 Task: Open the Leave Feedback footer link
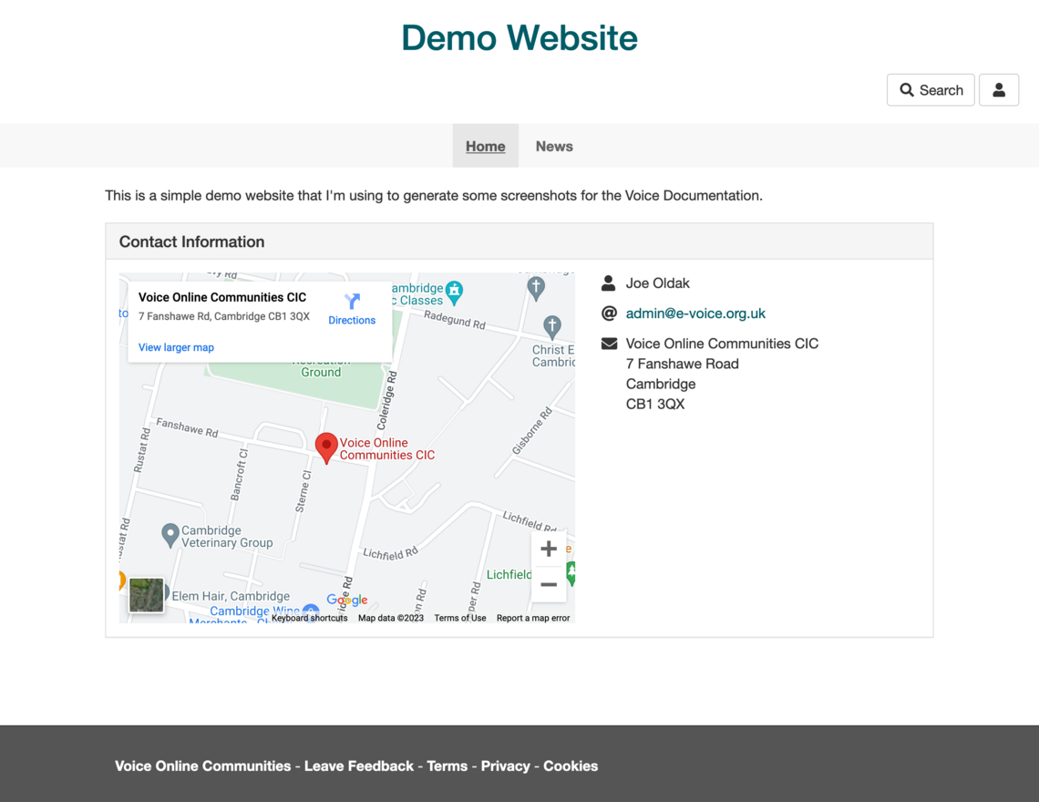[x=358, y=766]
